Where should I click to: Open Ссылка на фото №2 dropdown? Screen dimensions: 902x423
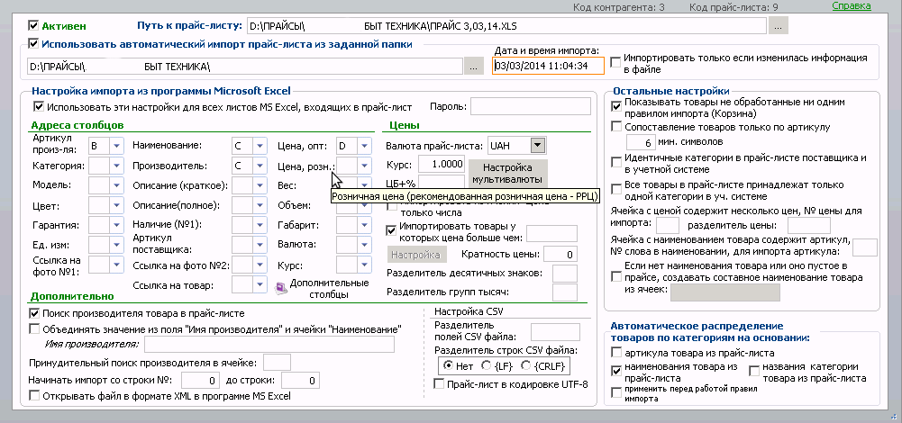tap(260, 265)
